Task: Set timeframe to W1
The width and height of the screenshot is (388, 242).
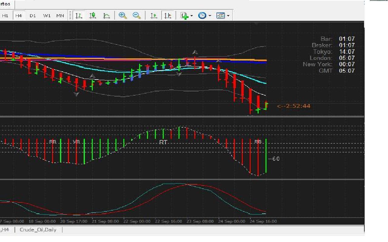Action: click(47, 16)
